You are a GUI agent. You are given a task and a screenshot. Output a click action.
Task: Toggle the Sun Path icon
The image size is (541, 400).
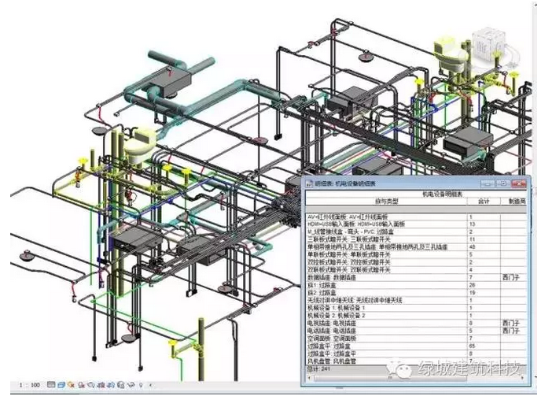[72, 385]
